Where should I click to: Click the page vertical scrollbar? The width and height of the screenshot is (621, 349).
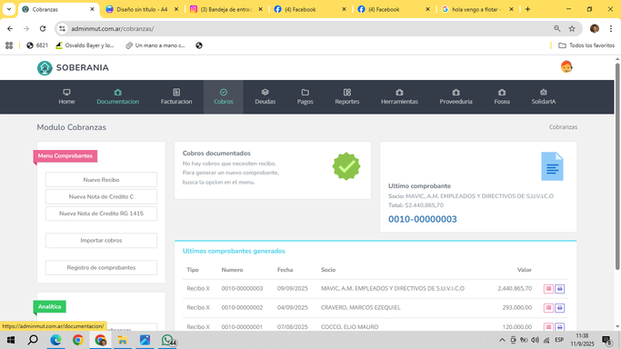coord(617,166)
